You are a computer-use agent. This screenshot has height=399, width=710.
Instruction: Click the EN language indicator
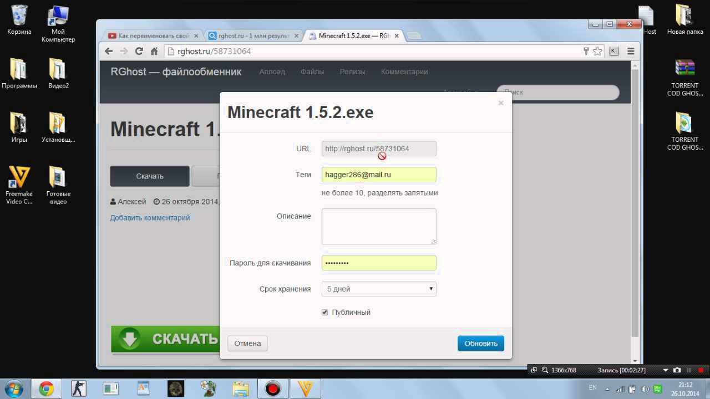pyautogui.click(x=593, y=388)
